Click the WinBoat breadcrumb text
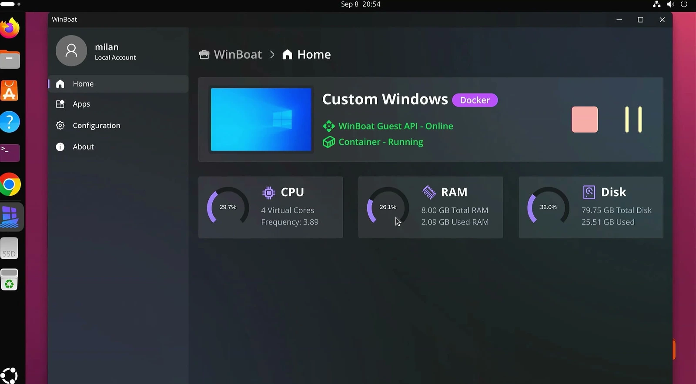 [238, 54]
